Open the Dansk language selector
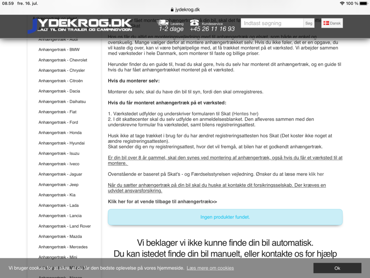This screenshot has width=370, height=278. pos(332,23)
